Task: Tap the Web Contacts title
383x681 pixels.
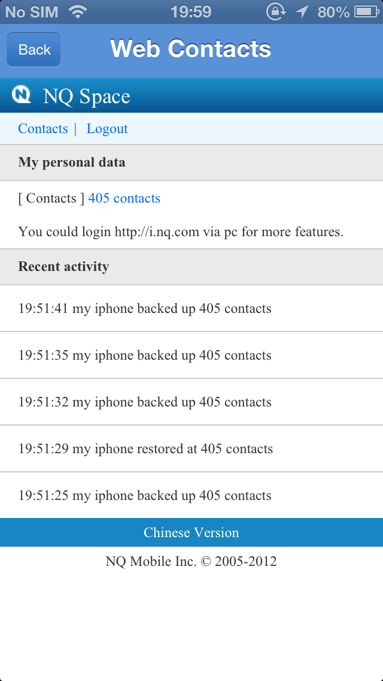Action: tap(191, 48)
